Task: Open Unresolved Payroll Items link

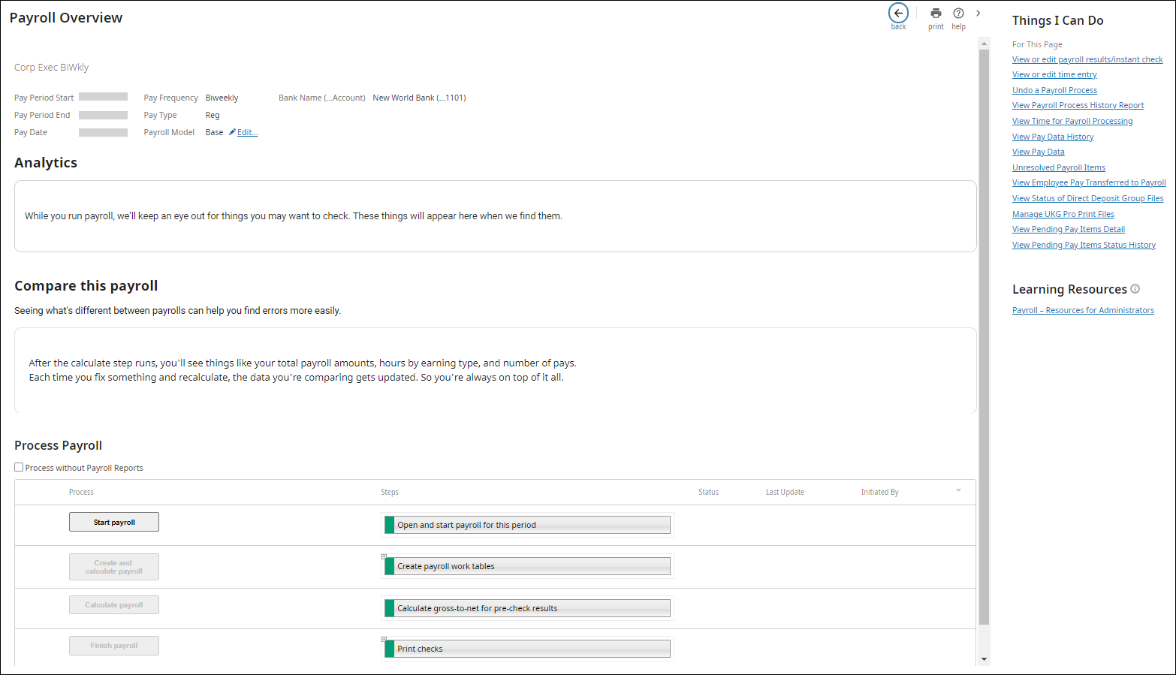Action: pyautogui.click(x=1059, y=167)
